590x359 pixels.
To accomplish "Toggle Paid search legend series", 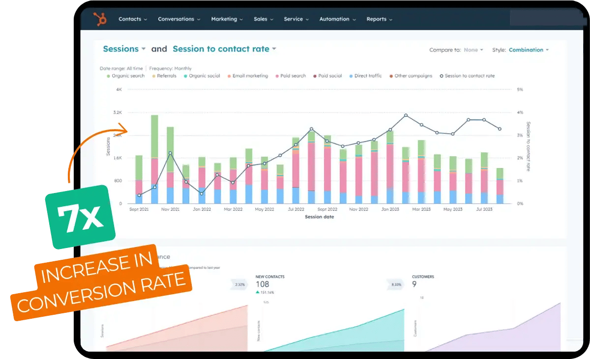I will [291, 76].
